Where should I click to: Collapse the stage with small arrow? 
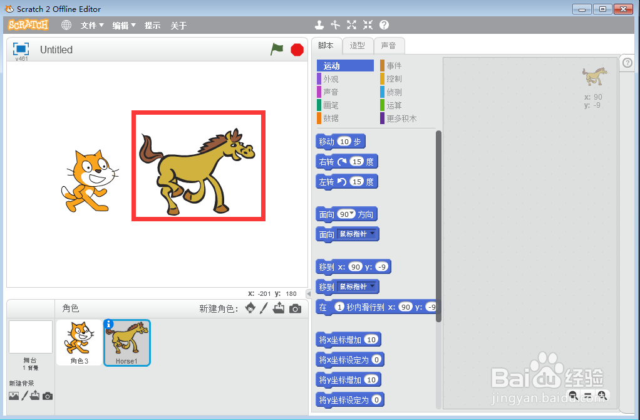[x=309, y=293]
